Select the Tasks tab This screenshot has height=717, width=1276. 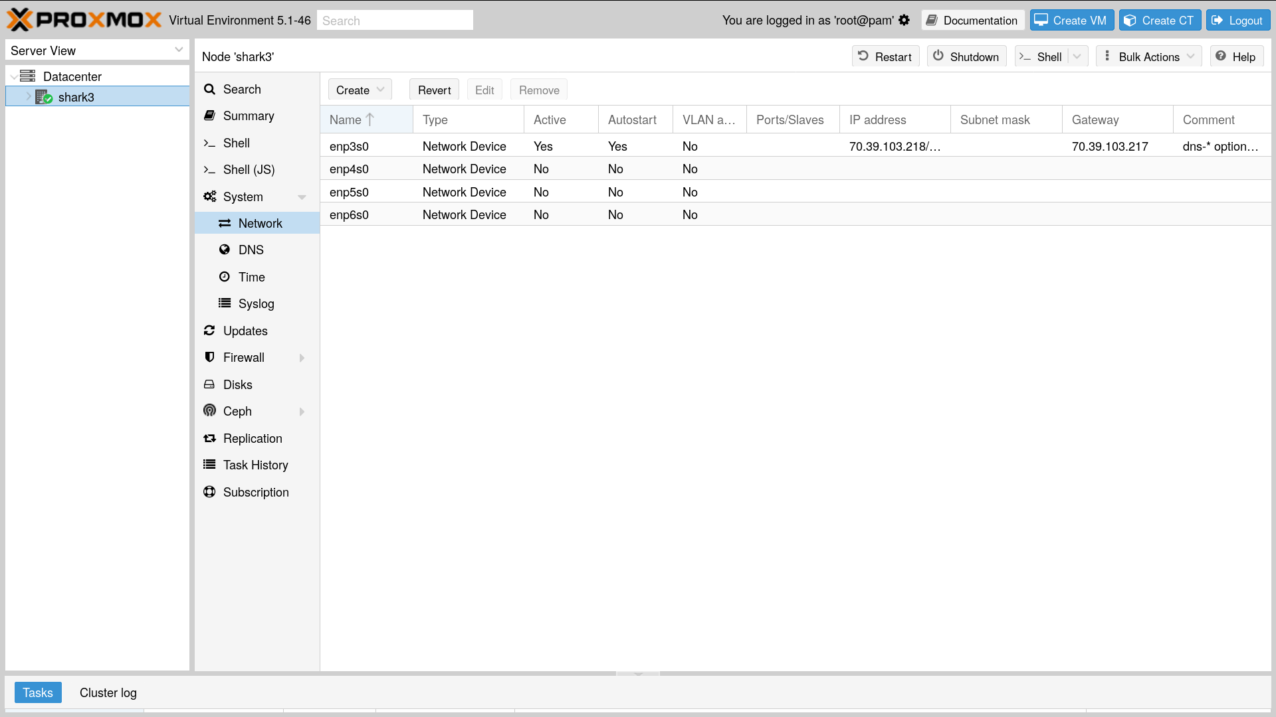click(38, 692)
